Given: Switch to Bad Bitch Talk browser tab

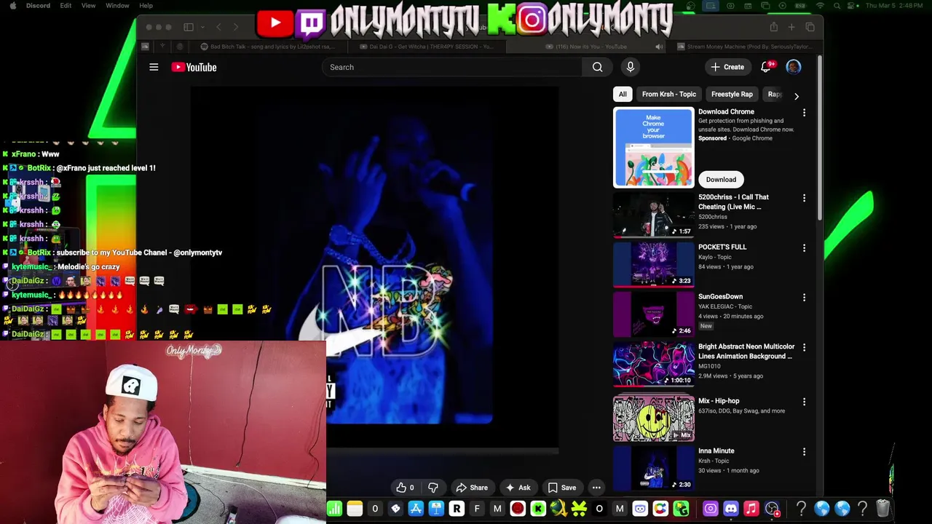Looking at the screenshot, I should [x=267, y=47].
